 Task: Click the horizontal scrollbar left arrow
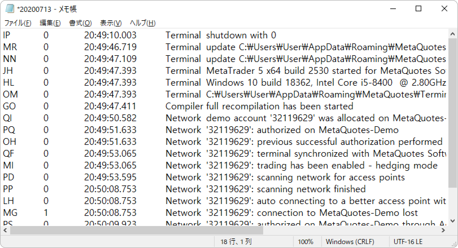5,231
